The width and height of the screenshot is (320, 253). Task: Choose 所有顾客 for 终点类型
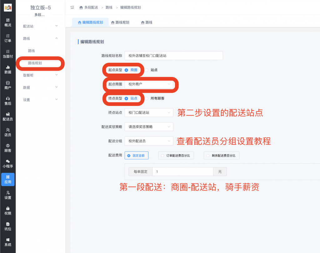click(x=152, y=98)
